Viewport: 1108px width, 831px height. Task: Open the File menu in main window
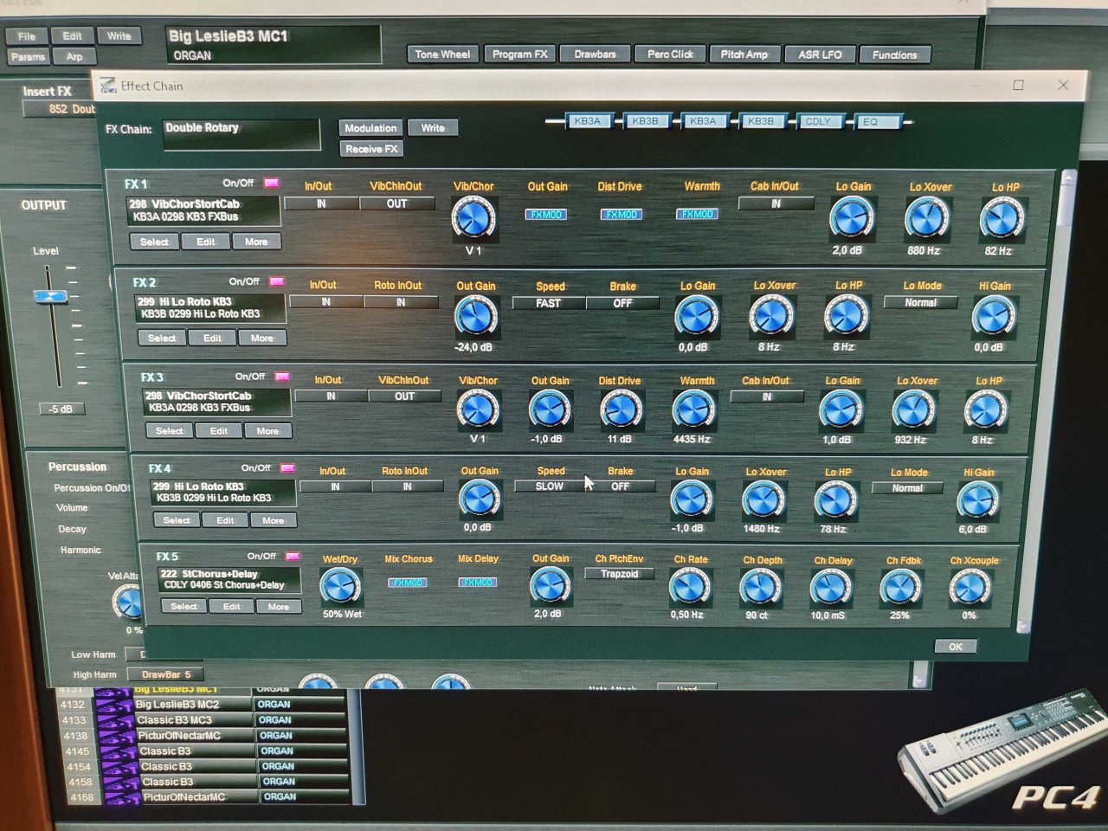(x=27, y=36)
